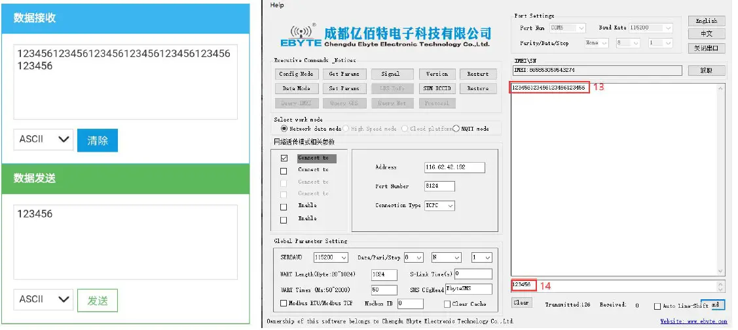738x330 pixels.
Task: Click the Clear button under receive log
Action: click(x=521, y=303)
